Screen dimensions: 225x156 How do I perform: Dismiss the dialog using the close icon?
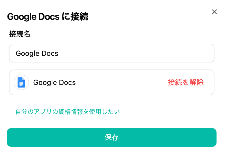tap(214, 12)
